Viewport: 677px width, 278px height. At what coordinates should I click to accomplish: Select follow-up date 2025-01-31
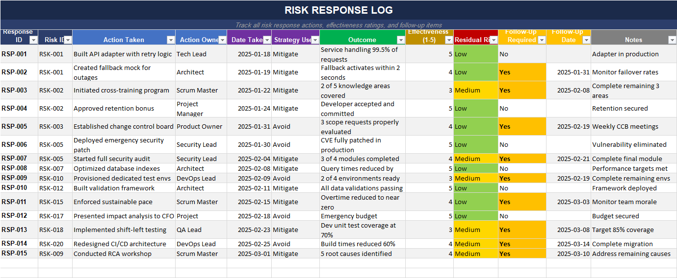coord(569,72)
